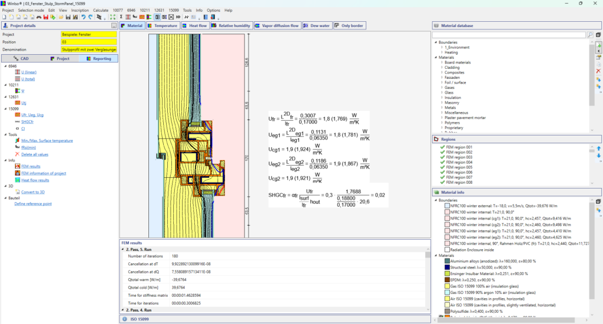This screenshot has height=324, width=603.
Task: Toggle the check mark of FEM region 005
Action: 442,167
